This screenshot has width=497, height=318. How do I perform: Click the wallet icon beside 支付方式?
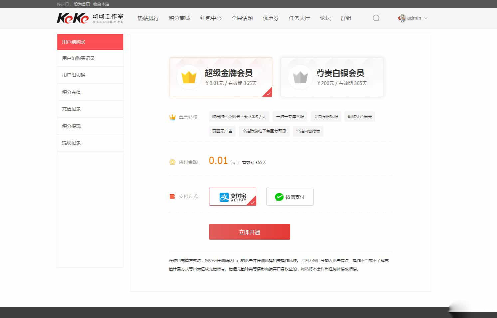point(172,196)
